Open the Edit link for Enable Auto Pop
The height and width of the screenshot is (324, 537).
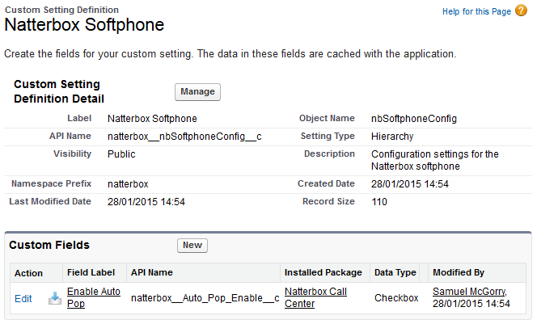[x=23, y=298]
